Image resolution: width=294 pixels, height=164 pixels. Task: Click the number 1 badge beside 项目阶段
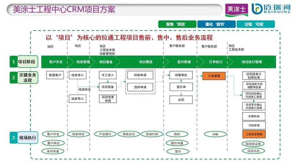(x=13, y=62)
